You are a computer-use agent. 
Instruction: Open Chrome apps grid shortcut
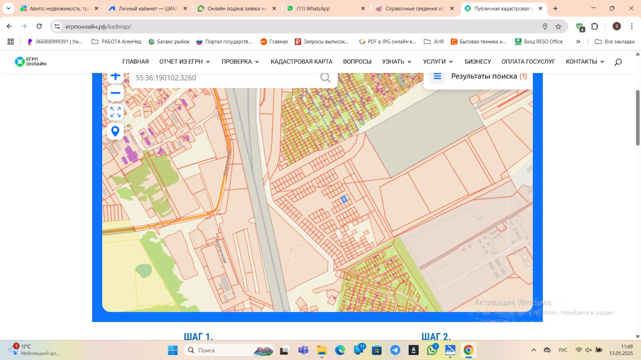point(10,41)
